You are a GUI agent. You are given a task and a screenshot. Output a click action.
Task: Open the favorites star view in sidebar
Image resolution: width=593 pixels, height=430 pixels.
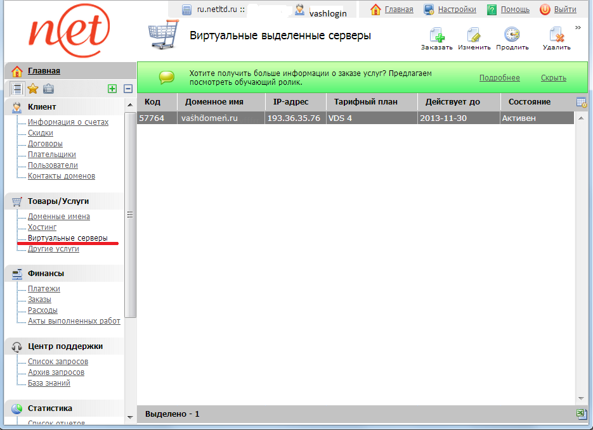[x=33, y=89]
